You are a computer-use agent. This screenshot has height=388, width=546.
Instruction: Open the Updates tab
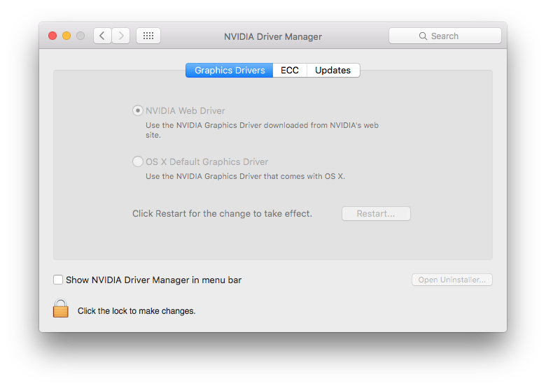point(333,70)
